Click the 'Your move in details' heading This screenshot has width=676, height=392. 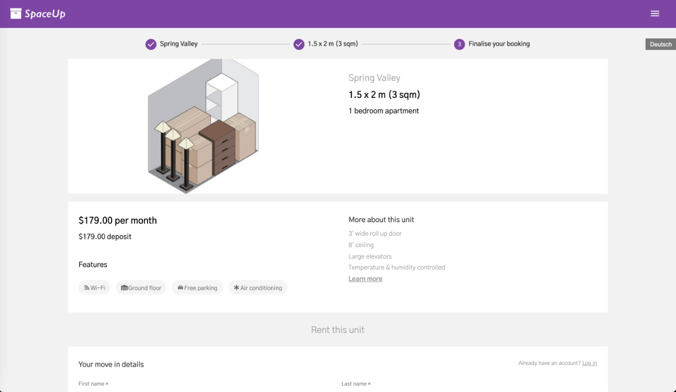[x=112, y=364]
